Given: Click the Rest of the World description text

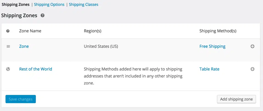Looking at the screenshot, I should (133, 76).
